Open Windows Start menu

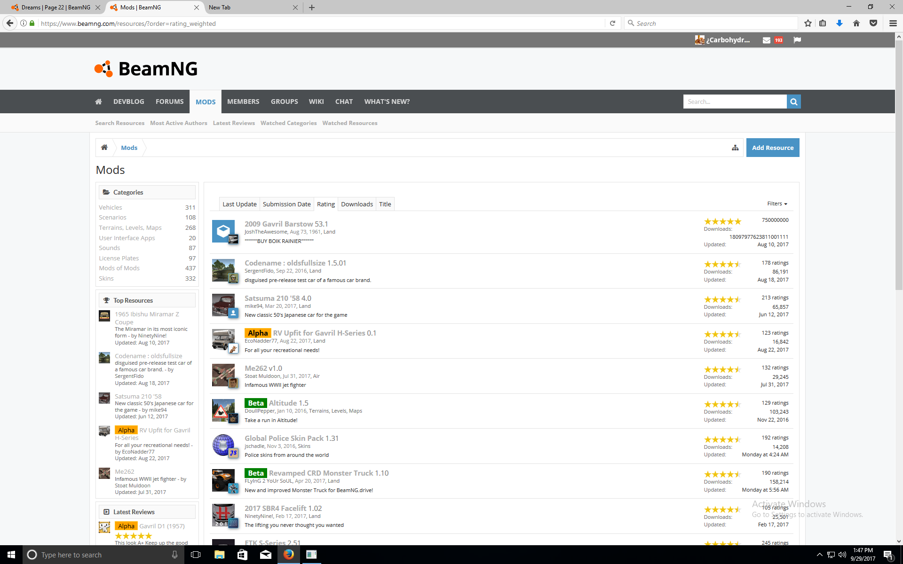(11, 555)
